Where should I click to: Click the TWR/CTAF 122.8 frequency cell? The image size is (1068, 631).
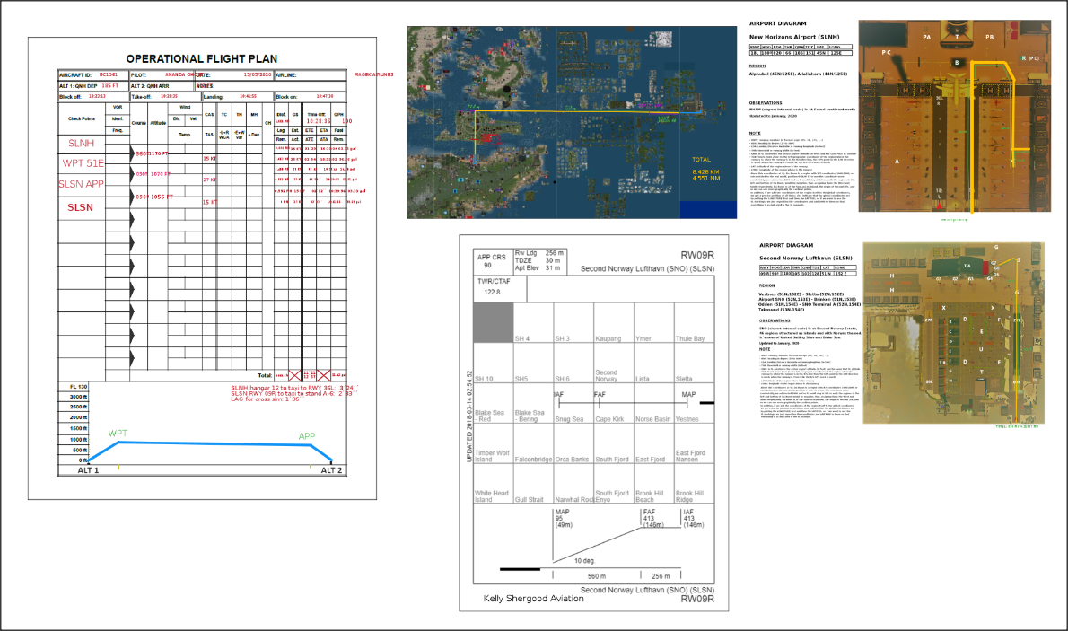coord(500,288)
